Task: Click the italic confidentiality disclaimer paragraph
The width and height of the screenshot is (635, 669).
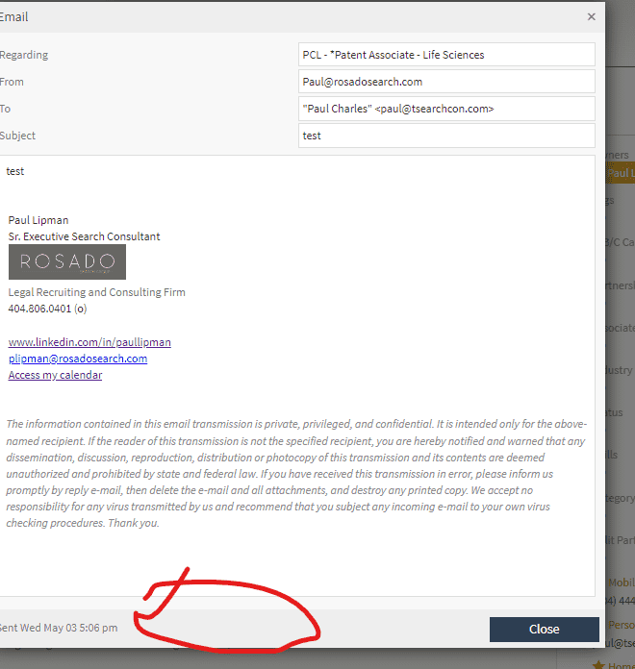Action: (296, 474)
